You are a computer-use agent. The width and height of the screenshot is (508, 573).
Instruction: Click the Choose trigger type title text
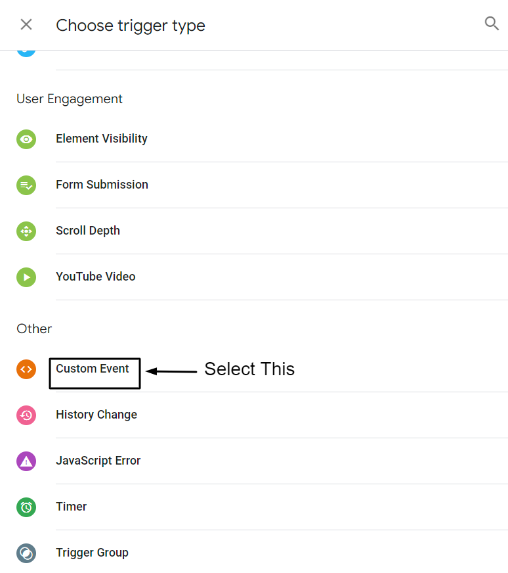pos(131,25)
